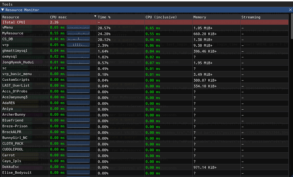The height and width of the screenshot is (177, 293).
Task: Sort by the CPU msec column header
Action: tap(58, 17)
